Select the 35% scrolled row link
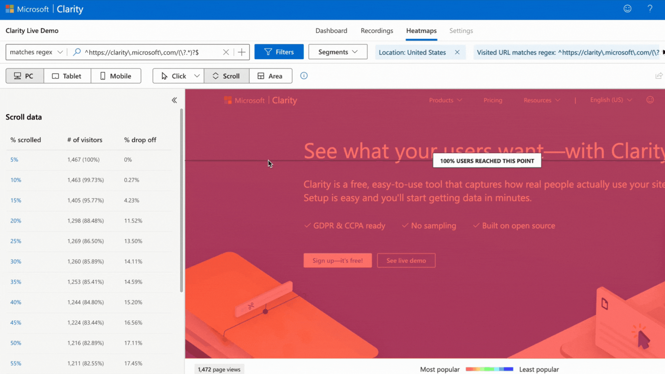 pos(16,282)
